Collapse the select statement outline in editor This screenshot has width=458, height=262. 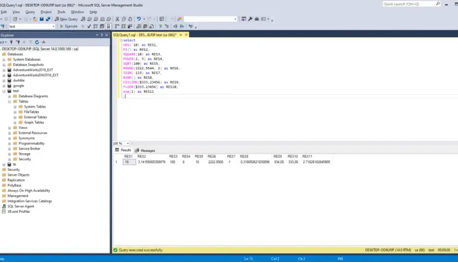click(x=121, y=40)
